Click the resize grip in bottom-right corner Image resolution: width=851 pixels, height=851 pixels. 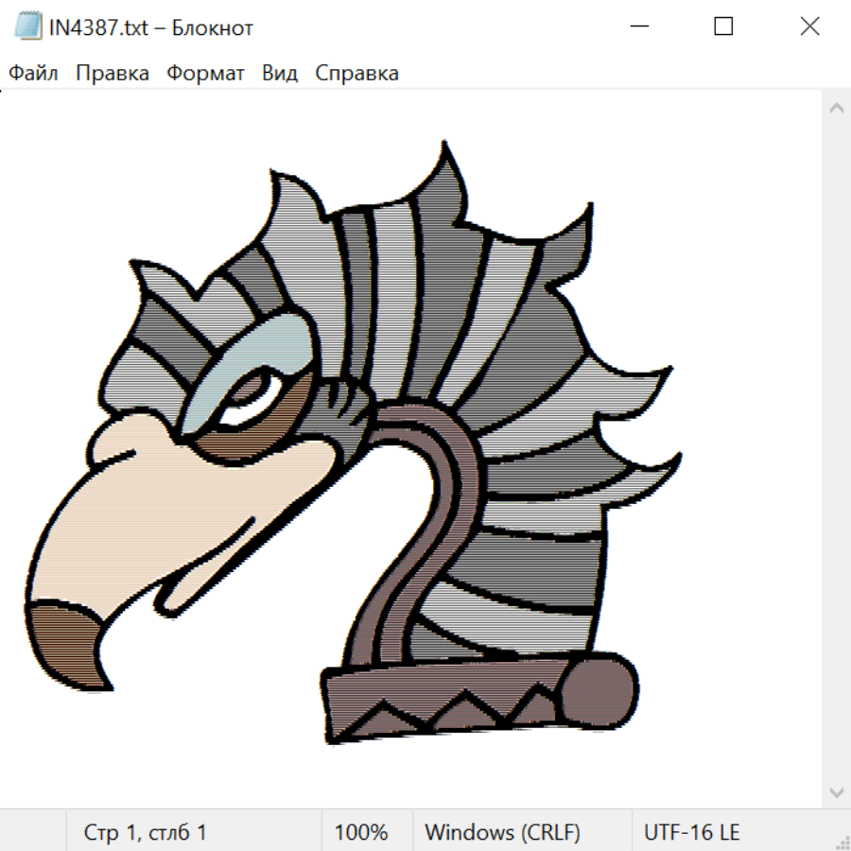pos(842,842)
